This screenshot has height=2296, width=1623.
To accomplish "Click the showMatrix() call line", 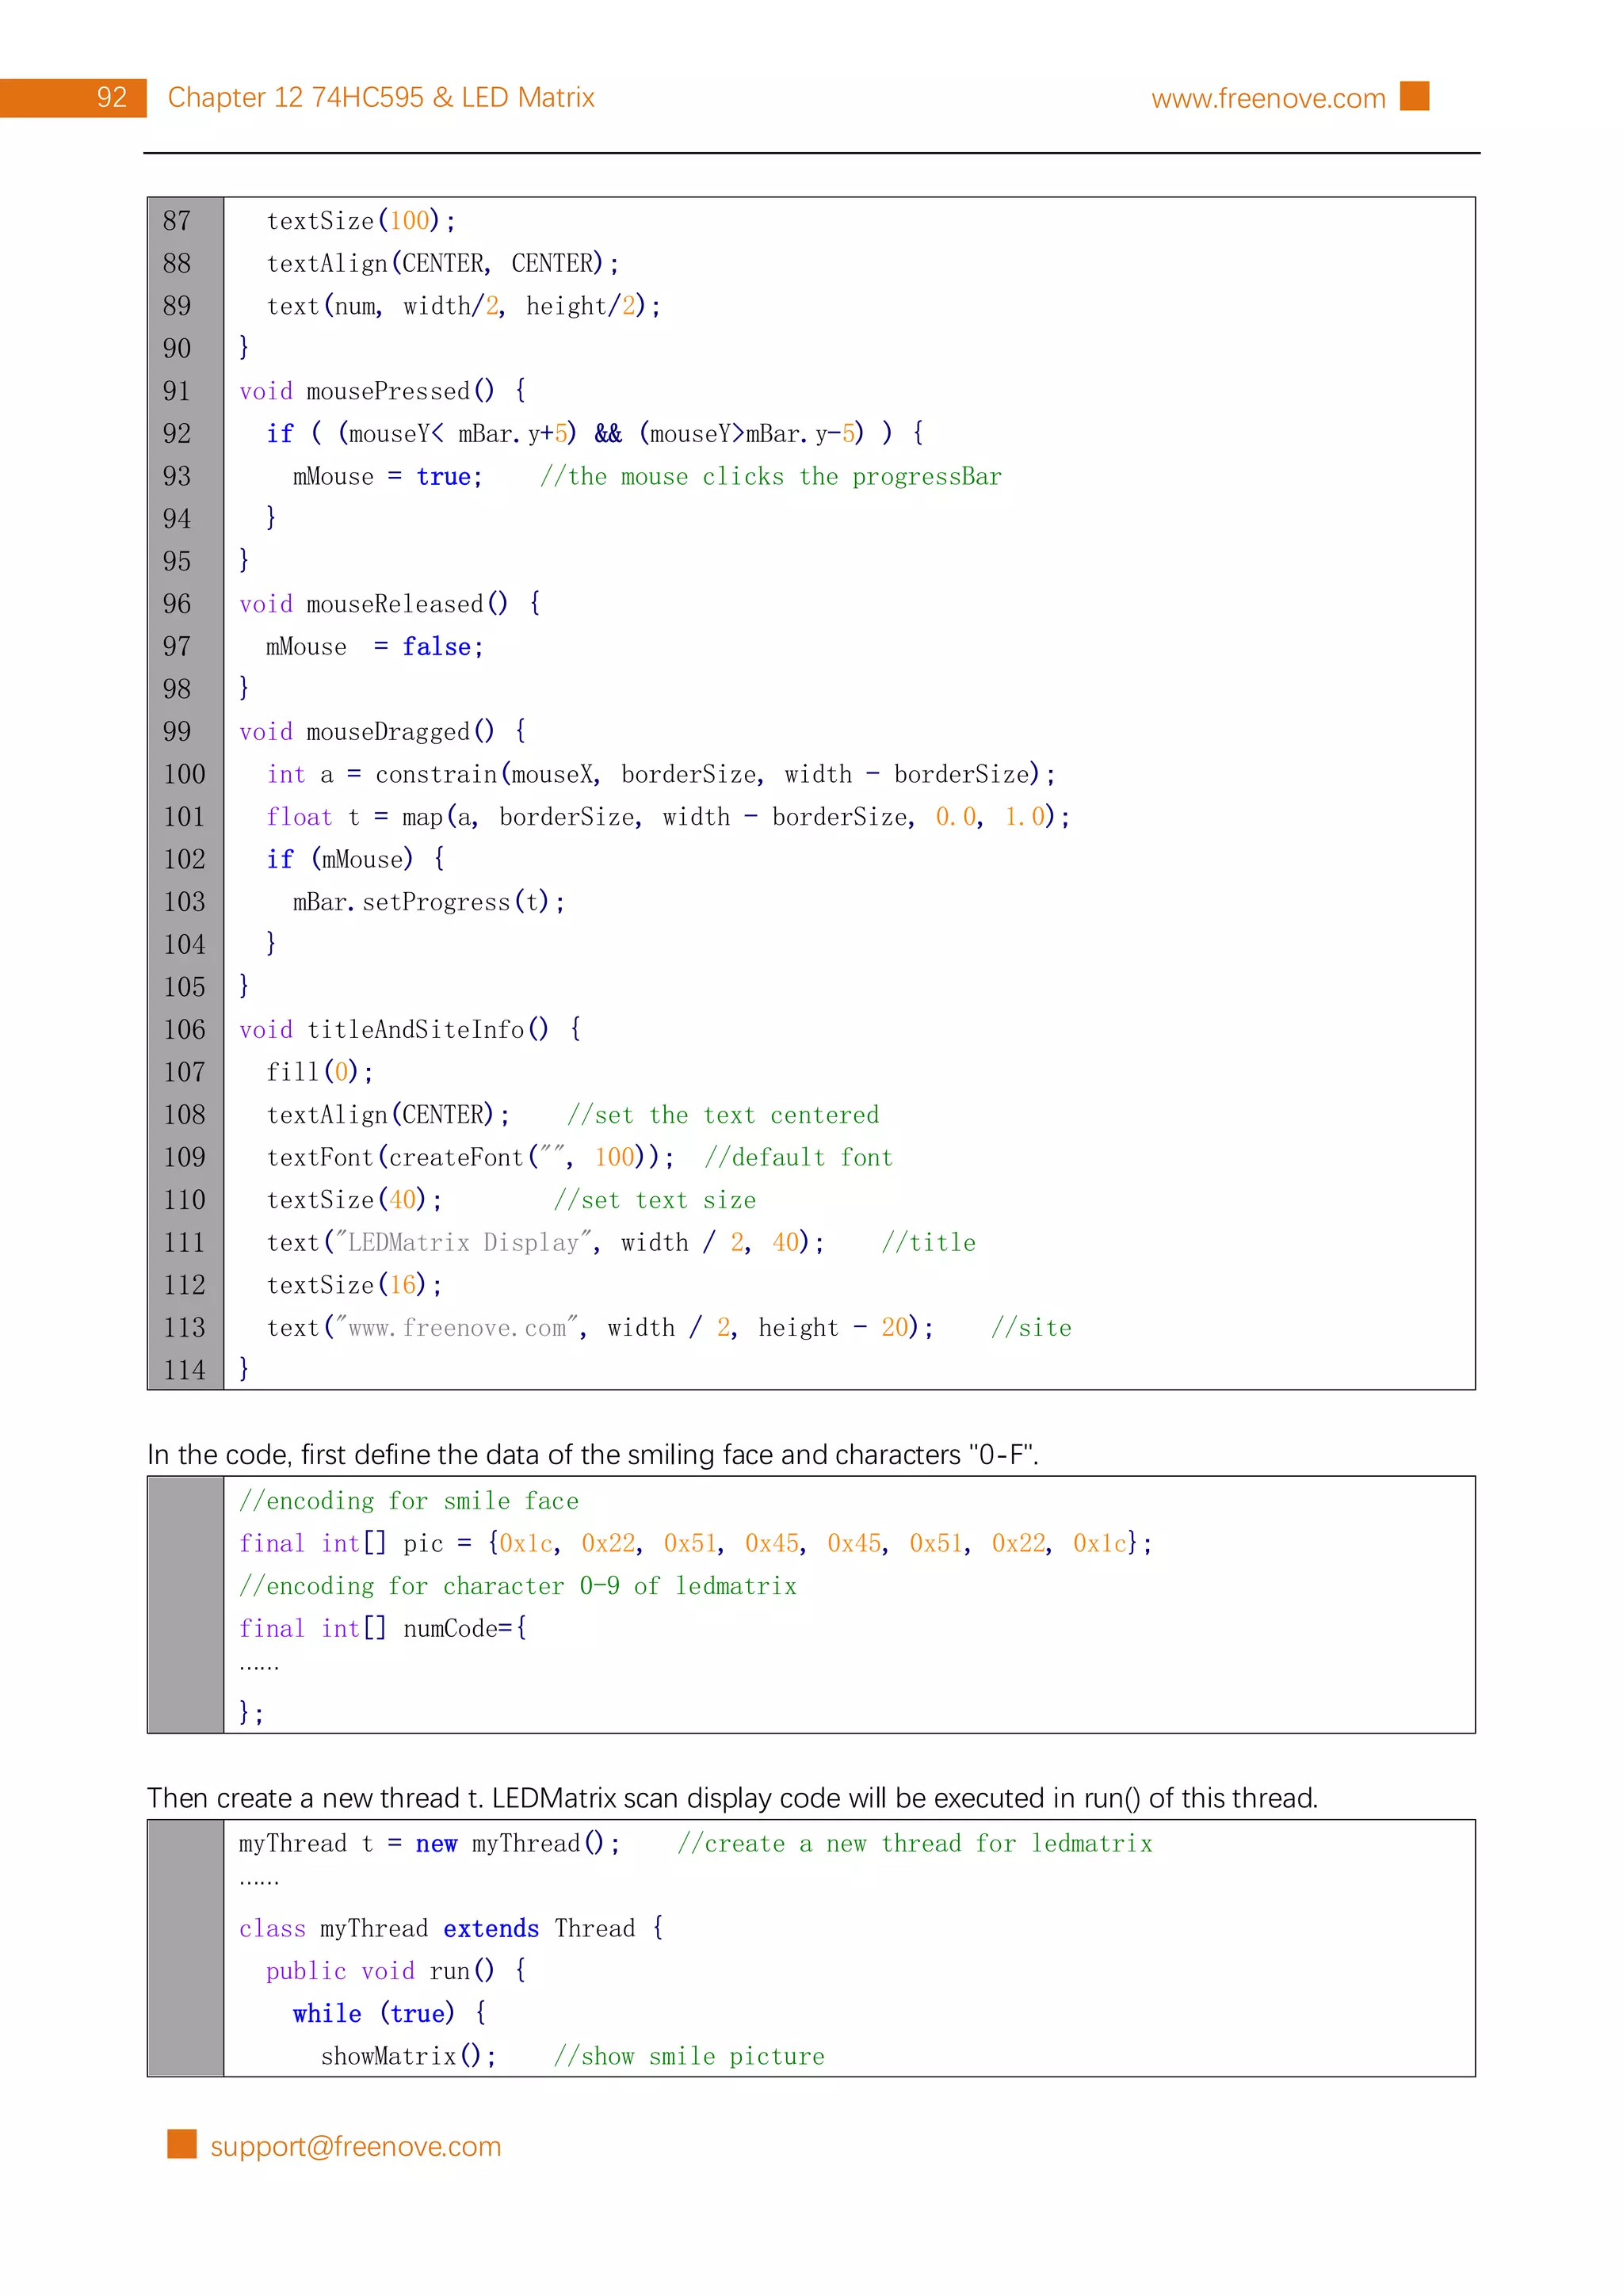I will (408, 2056).
